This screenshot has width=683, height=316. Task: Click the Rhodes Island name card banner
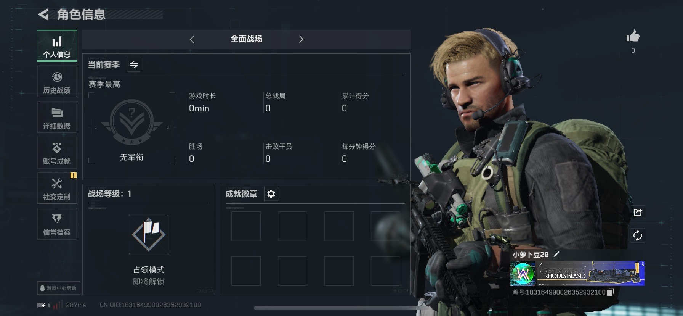coord(591,274)
